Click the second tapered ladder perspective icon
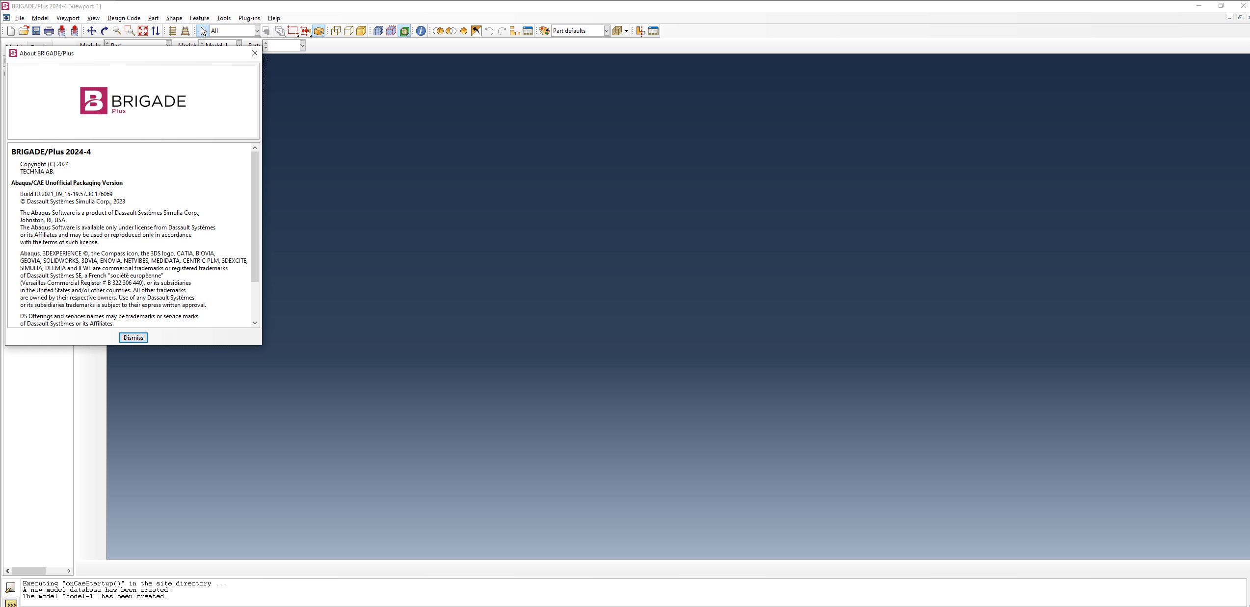Image resolution: width=1250 pixels, height=607 pixels. coord(186,31)
